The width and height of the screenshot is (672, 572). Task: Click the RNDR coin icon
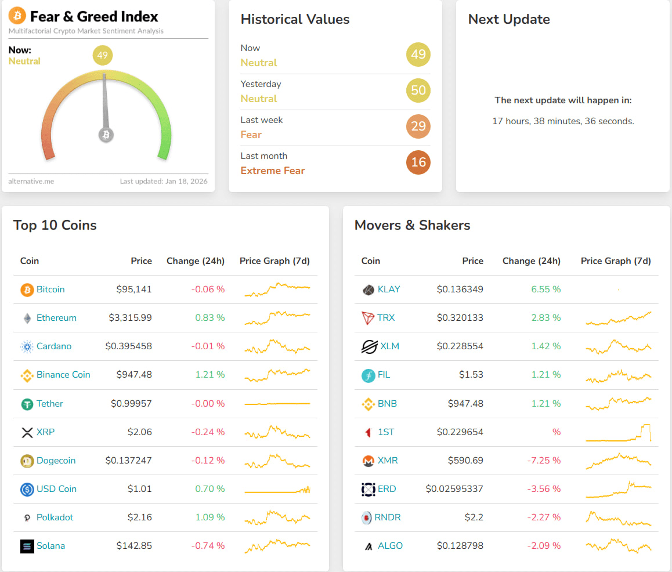click(x=366, y=517)
